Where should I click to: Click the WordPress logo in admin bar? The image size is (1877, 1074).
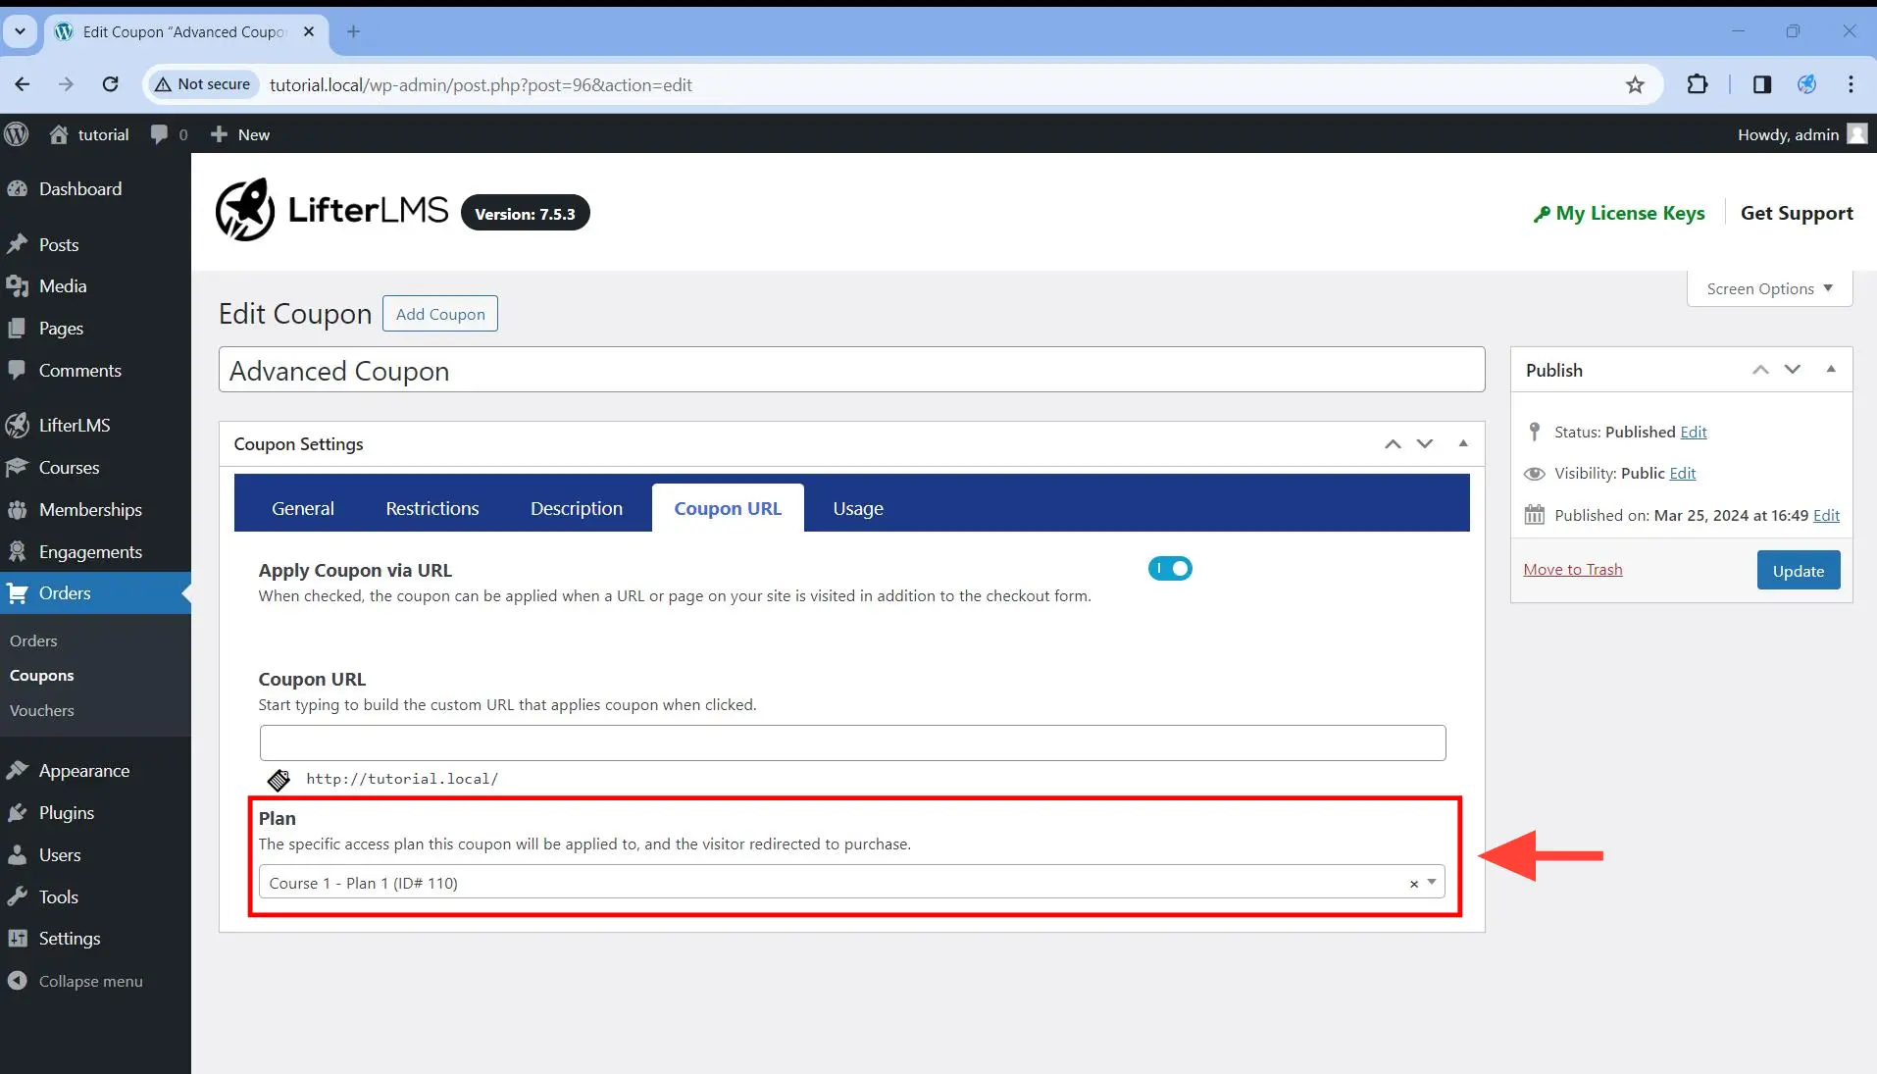point(17,134)
